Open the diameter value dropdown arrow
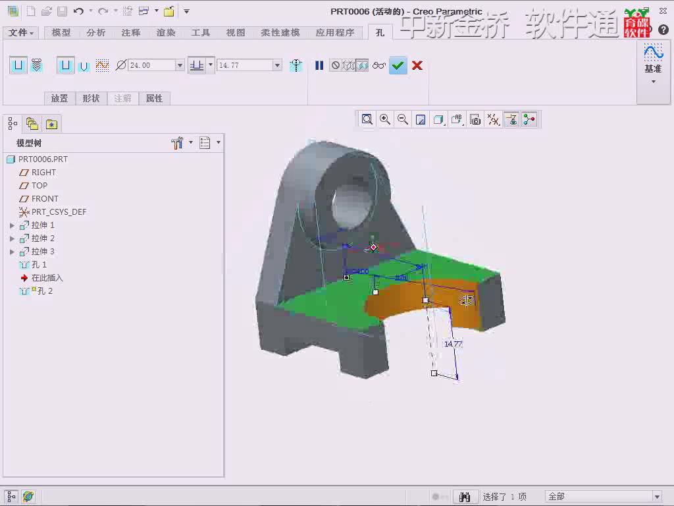Viewport: 674px width, 506px height. pos(180,65)
